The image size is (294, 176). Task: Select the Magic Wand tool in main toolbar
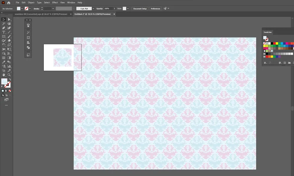[4, 23]
